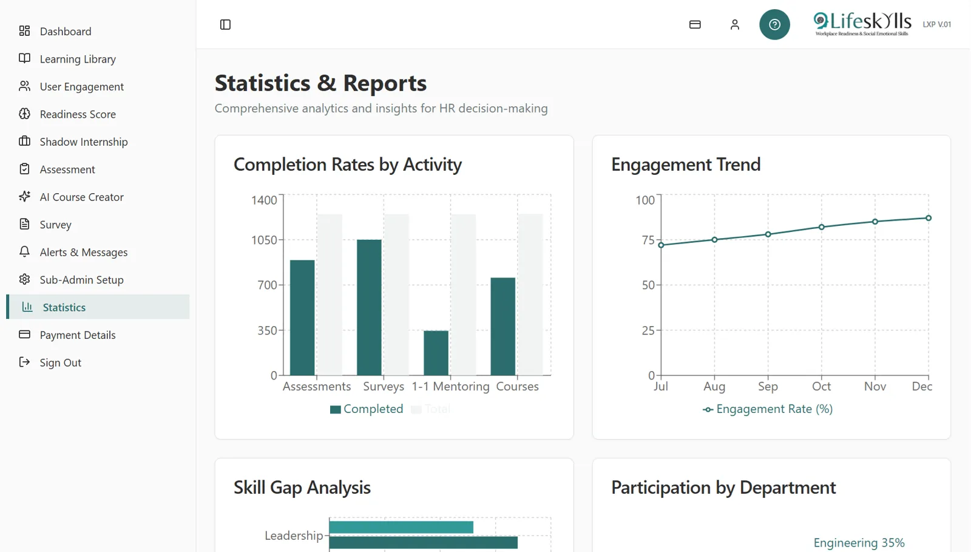Click the Dec engagement data point
Viewport: 971px width, 552px height.
point(929,218)
